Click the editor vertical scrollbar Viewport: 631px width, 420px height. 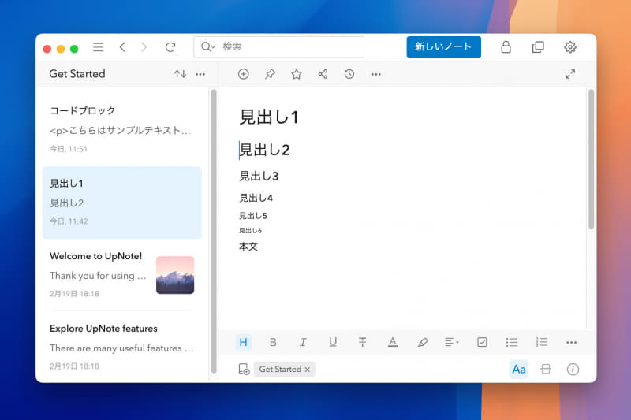click(591, 159)
